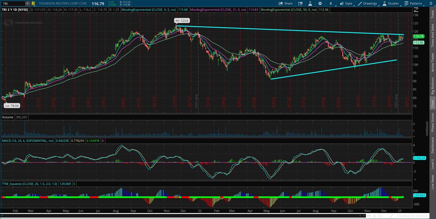
Task: Open the Active Trader sidebar tab
Action: click(x=433, y=62)
